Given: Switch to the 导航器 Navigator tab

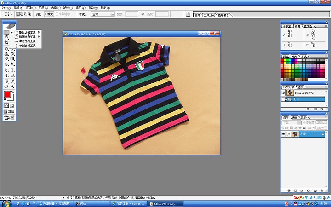Looking at the screenshot, I should pos(287,26).
